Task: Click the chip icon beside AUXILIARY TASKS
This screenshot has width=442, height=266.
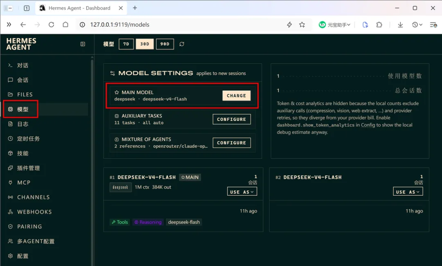Action: (x=117, y=116)
